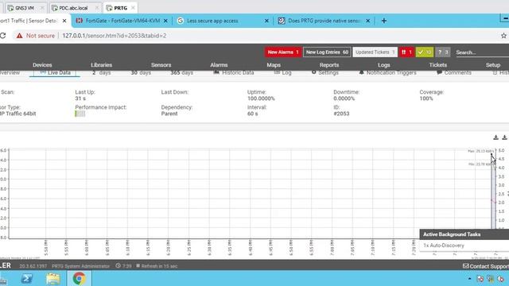This screenshot has height=286, width=509.
Task: Click the PRTG System Administrator link
Action: (x=80, y=266)
